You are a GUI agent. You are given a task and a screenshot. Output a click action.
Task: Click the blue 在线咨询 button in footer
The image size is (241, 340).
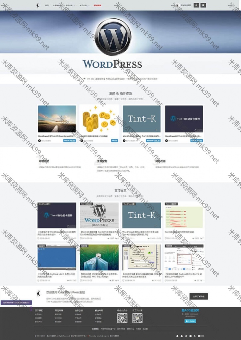click(190, 321)
